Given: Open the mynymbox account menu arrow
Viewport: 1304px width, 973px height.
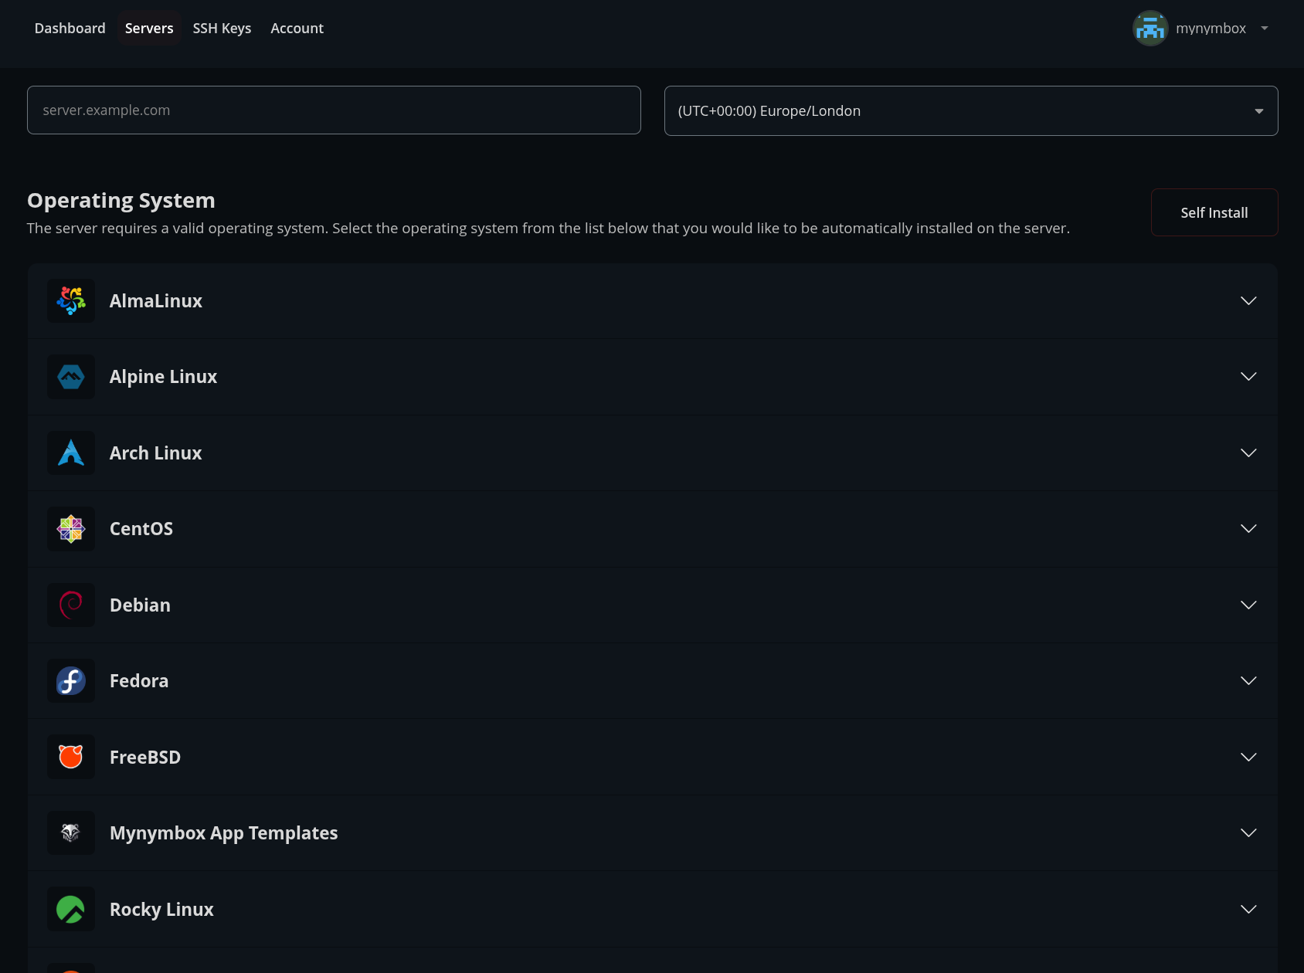Looking at the screenshot, I should coord(1265,29).
